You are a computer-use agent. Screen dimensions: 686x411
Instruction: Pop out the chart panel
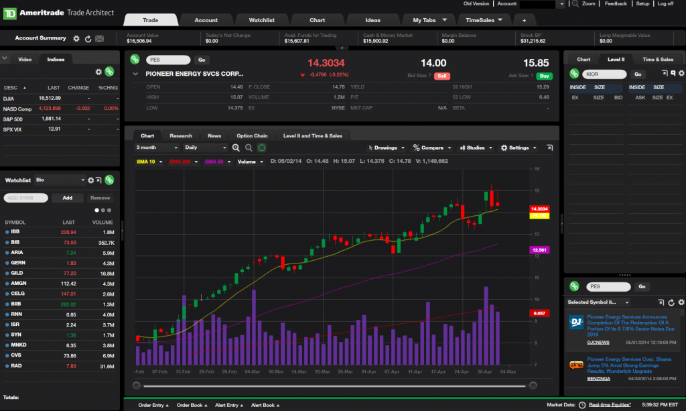[550, 148]
